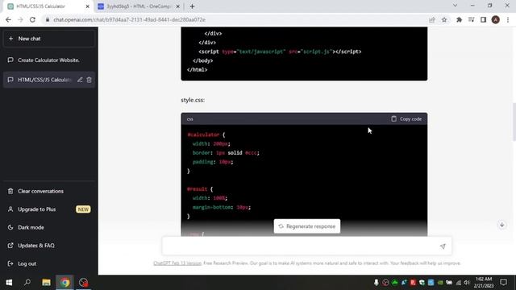Open media controls icon in toolbar

[471, 19]
